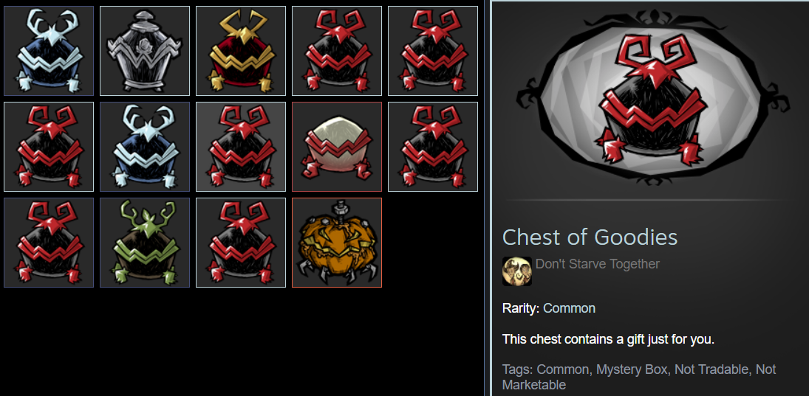Select blue chest left of highlighted red chest
The width and height of the screenshot is (809, 396).
tap(145, 147)
